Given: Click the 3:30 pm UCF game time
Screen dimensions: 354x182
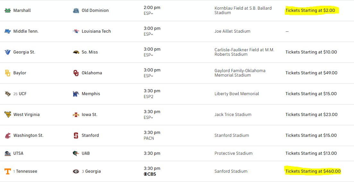Looking at the screenshot, I should 152,91.
